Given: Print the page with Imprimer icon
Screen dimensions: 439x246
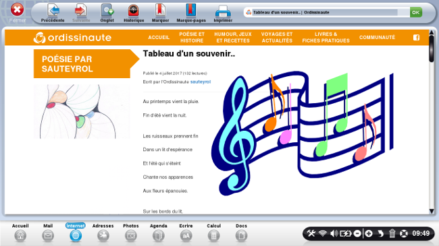Looking at the screenshot, I should tap(223, 11).
